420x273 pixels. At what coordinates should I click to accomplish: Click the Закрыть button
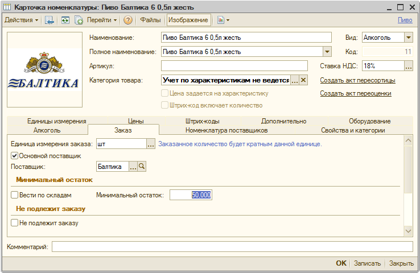click(x=401, y=263)
